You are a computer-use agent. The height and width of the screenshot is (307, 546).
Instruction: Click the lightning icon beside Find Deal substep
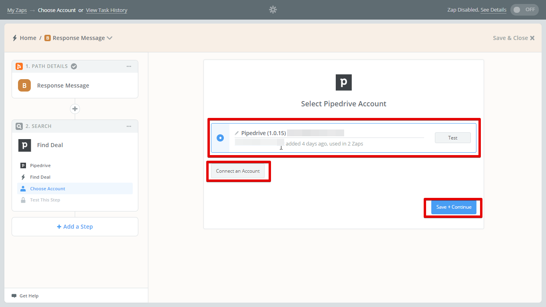coord(23,177)
